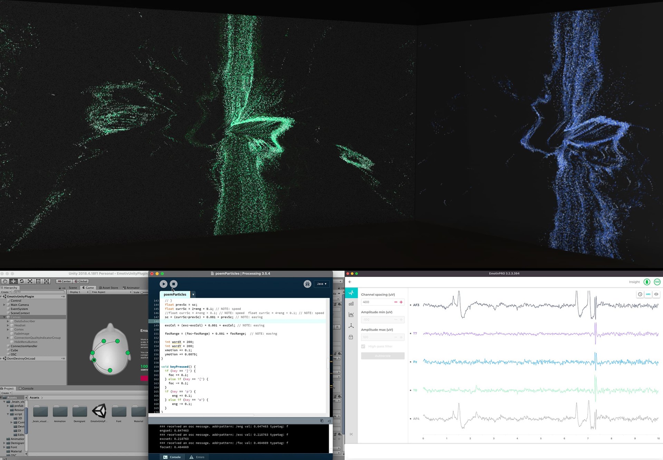Open the Errors tab in Processing
The width and height of the screenshot is (663, 460).
(x=196, y=457)
